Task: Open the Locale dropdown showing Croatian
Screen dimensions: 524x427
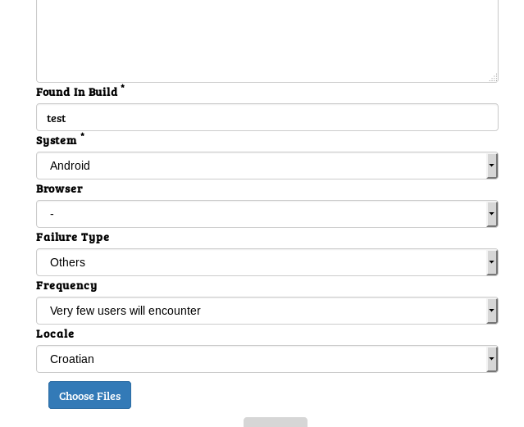Action: (262, 359)
